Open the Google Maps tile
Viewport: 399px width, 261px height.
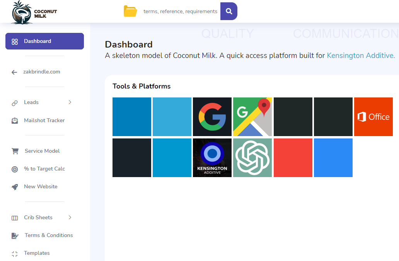[252, 117]
